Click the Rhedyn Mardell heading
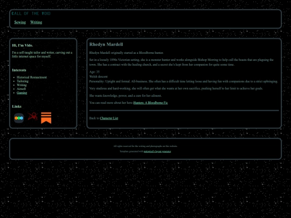 pos(106,44)
